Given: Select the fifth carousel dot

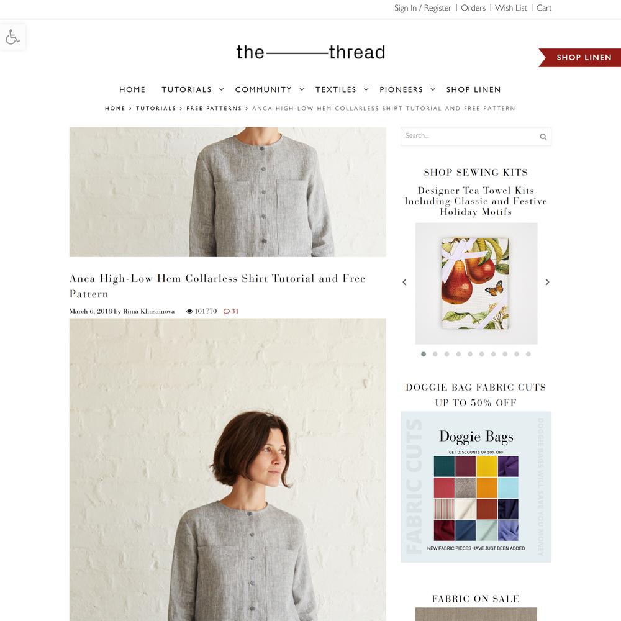Looking at the screenshot, I should tap(470, 354).
